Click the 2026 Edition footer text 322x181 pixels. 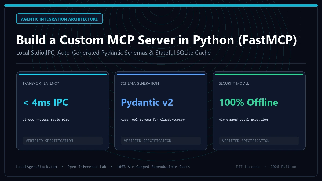click(283, 167)
